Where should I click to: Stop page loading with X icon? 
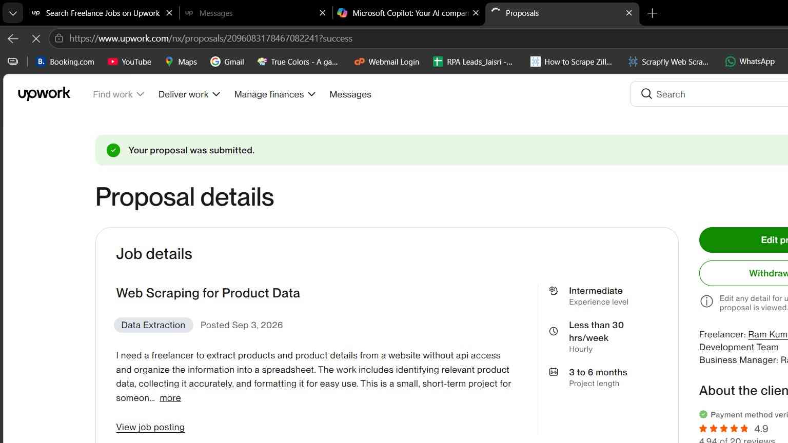pyautogui.click(x=36, y=38)
